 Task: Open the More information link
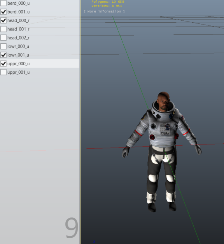coord(104,11)
